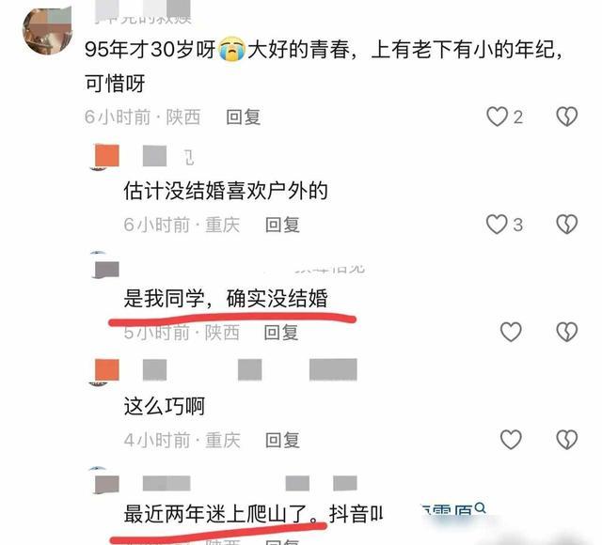The image size is (602, 545).
Task: Open top commenter's round avatar
Action: click(48, 31)
